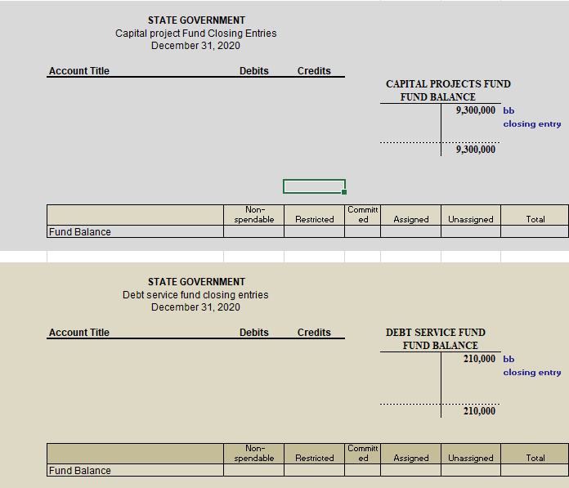
Task: Click the fill handle of selected cell
Action: (x=344, y=192)
